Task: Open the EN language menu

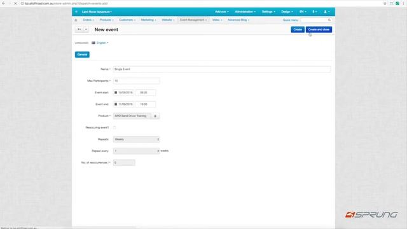Action: (303, 11)
